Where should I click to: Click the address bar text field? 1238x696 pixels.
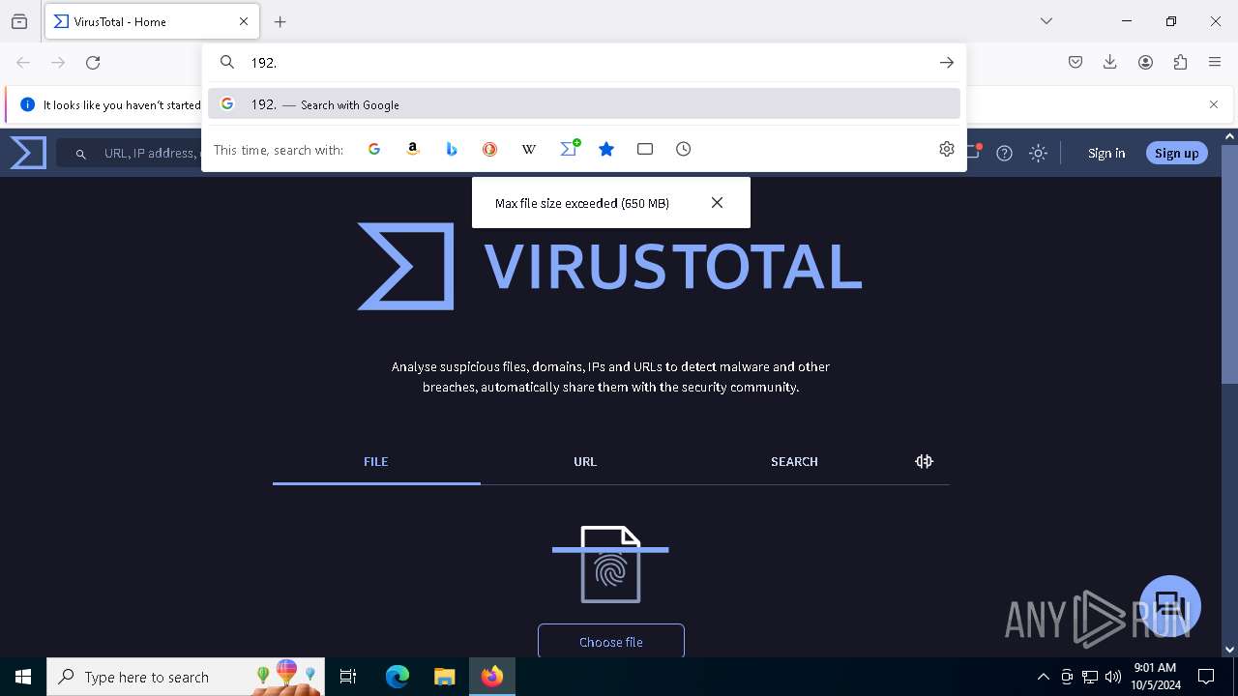click(x=585, y=62)
